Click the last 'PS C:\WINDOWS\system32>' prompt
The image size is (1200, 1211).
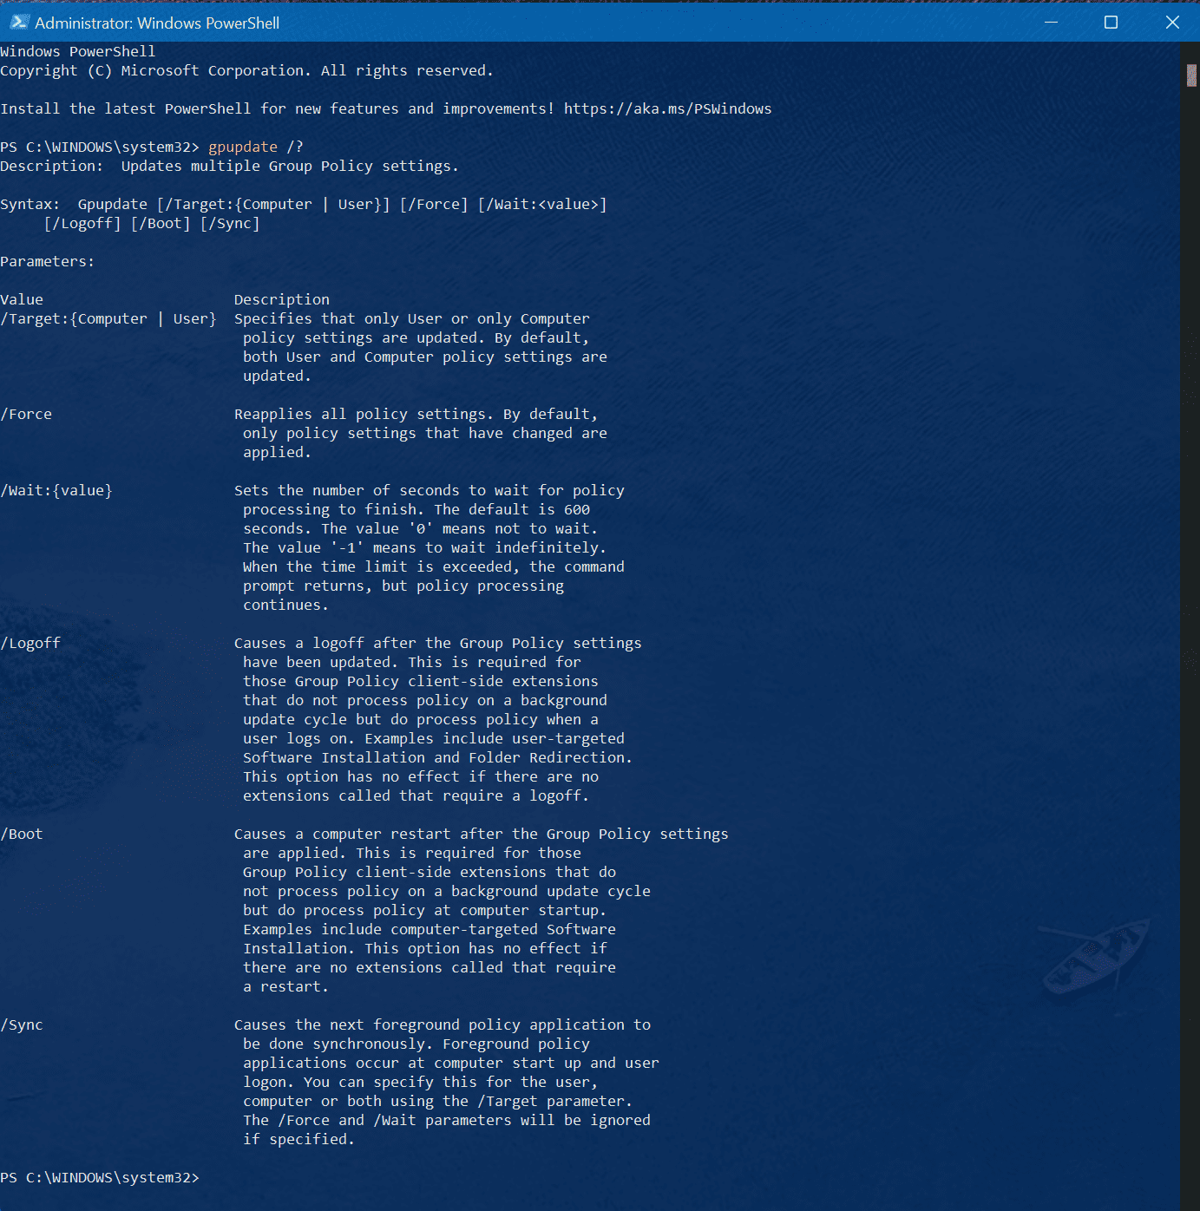[x=100, y=1177]
